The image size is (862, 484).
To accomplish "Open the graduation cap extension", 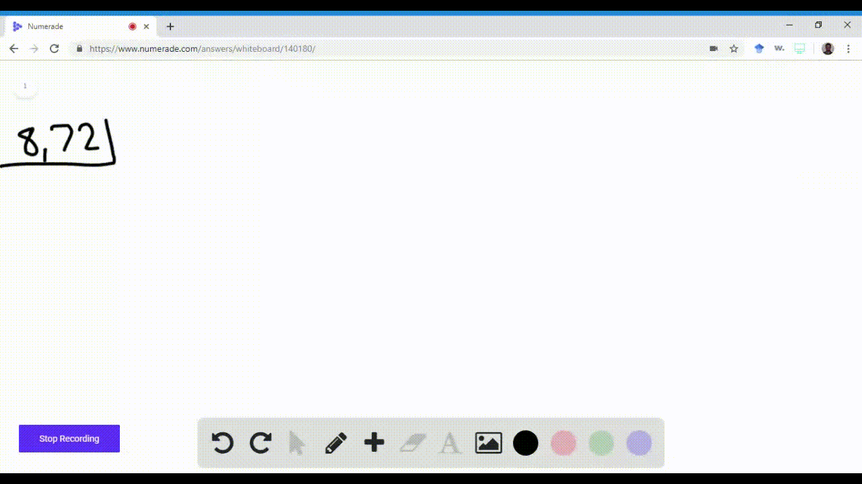I will pos(759,48).
